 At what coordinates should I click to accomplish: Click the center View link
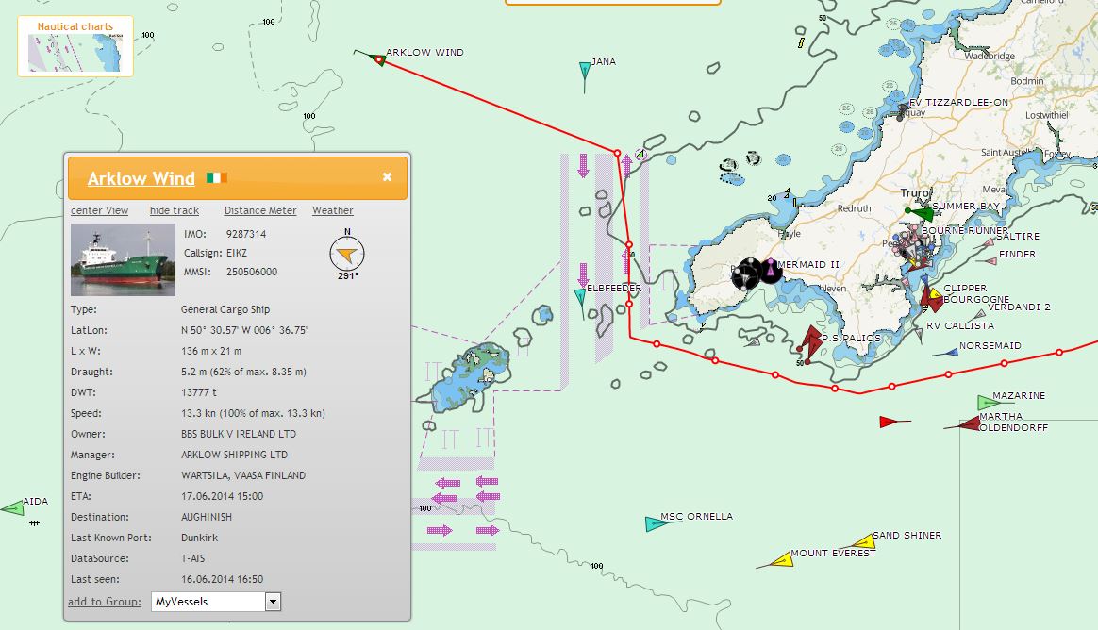tap(99, 210)
